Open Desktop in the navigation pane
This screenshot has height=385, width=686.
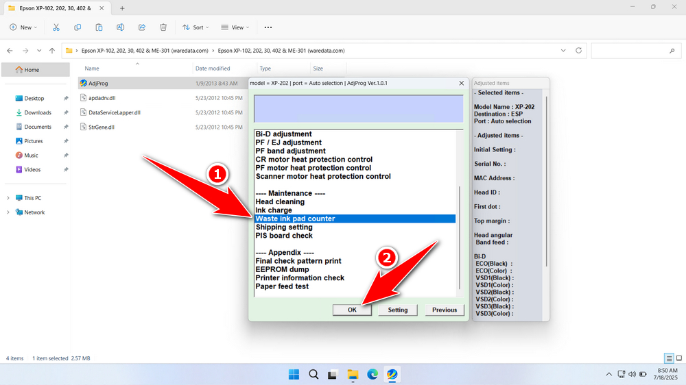tap(34, 99)
